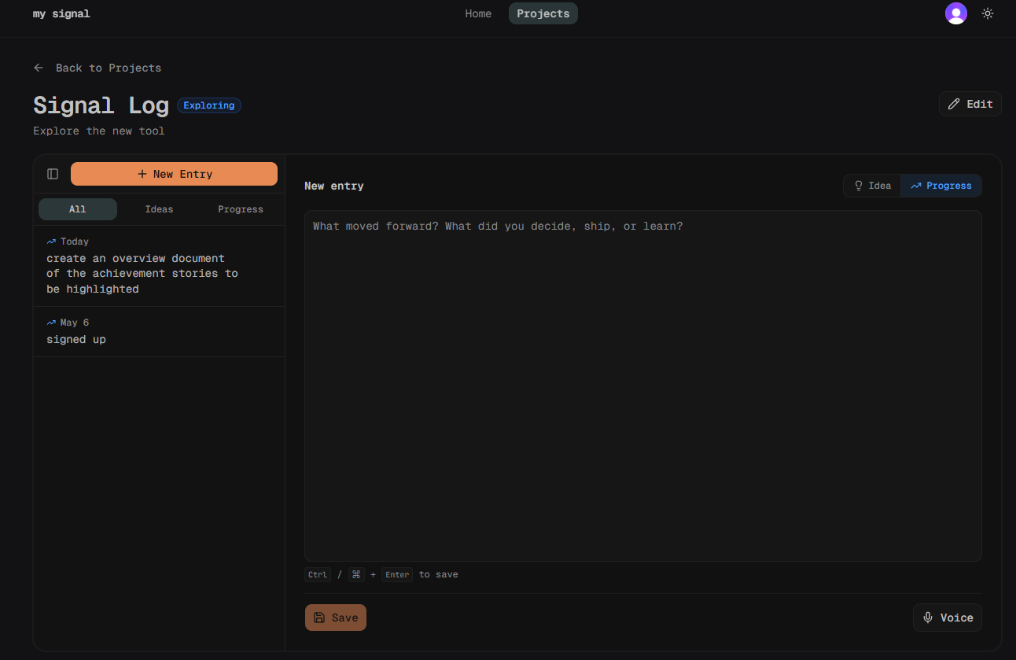Click the floppy disk icon on Save
Screen dimensions: 1016x660
[x=319, y=618]
